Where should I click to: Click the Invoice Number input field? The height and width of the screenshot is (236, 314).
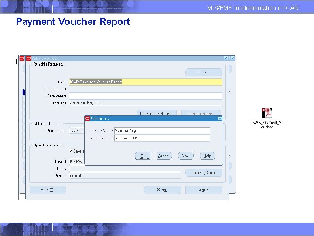click(x=162, y=138)
